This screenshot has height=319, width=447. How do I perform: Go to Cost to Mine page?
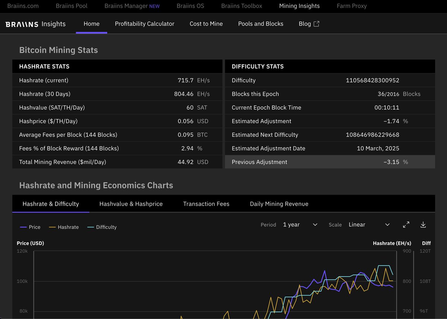(x=206, y=24)
